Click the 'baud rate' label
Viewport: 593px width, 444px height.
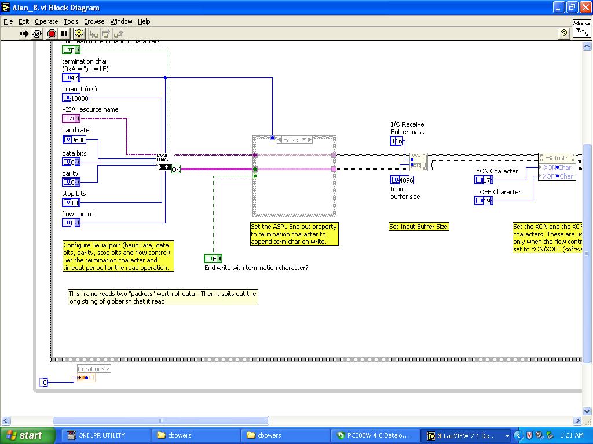click(x=76, y=130)
